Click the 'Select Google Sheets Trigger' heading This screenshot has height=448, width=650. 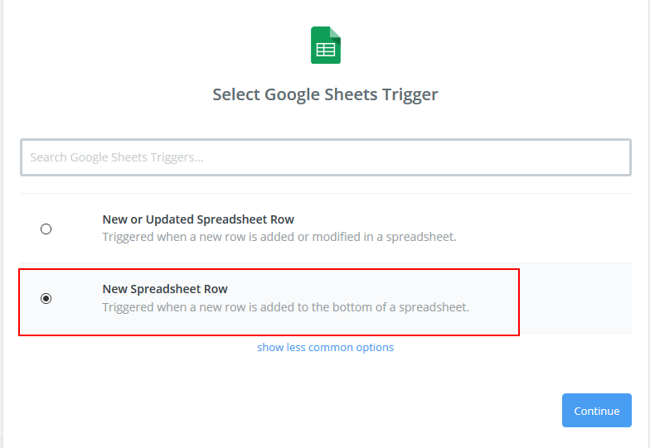[x=325, y=94]
